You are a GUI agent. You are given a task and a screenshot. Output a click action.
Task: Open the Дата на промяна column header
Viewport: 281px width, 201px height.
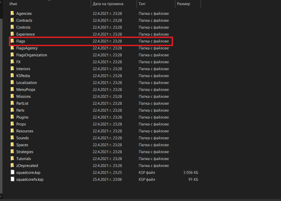click(x=107, y=4)
